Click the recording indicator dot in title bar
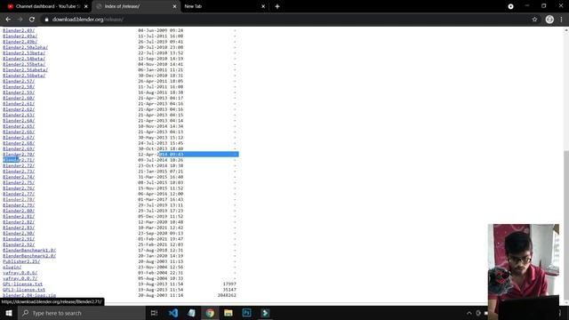Image resolution: width=569 pixels, height=320 pixels. pyautogui.click(x=510, y=6)
